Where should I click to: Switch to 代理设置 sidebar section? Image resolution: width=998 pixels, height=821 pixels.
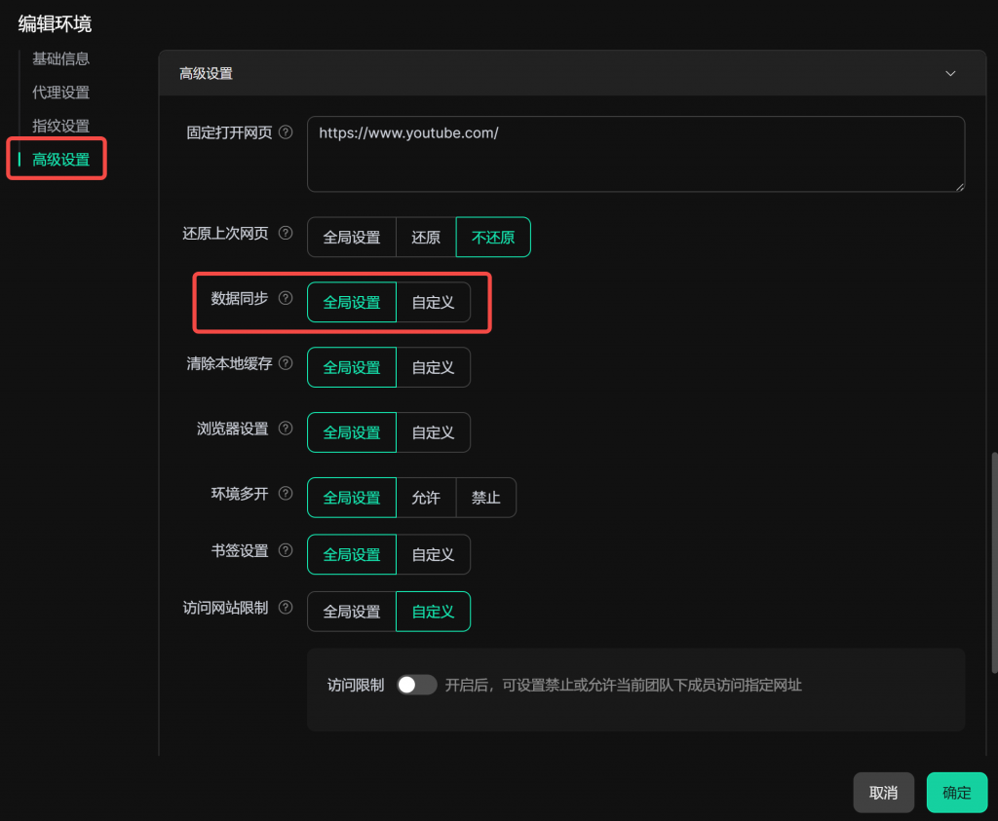click(x=60, y=93)
